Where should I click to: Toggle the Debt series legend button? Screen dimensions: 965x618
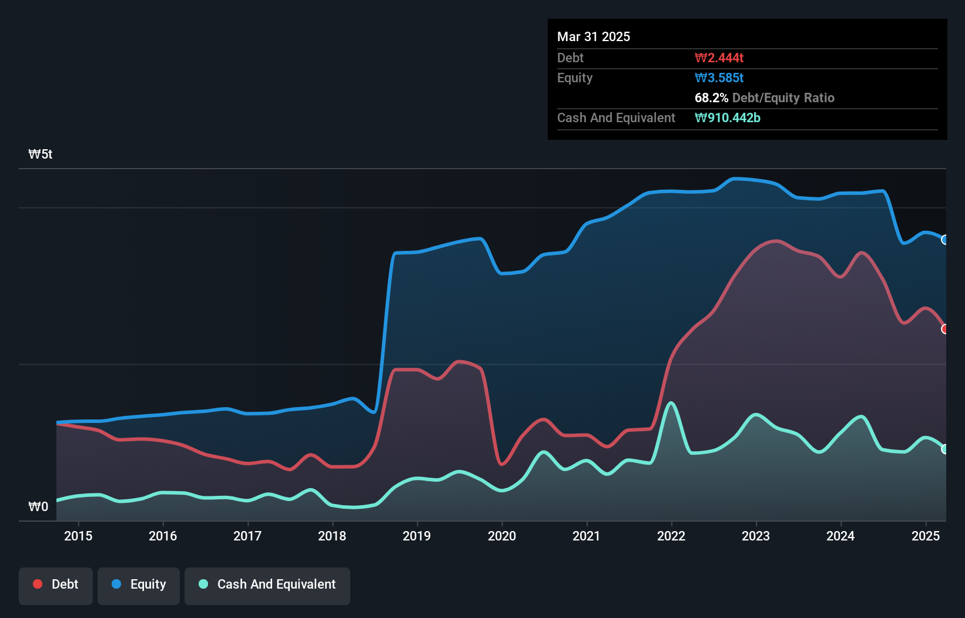56,586
